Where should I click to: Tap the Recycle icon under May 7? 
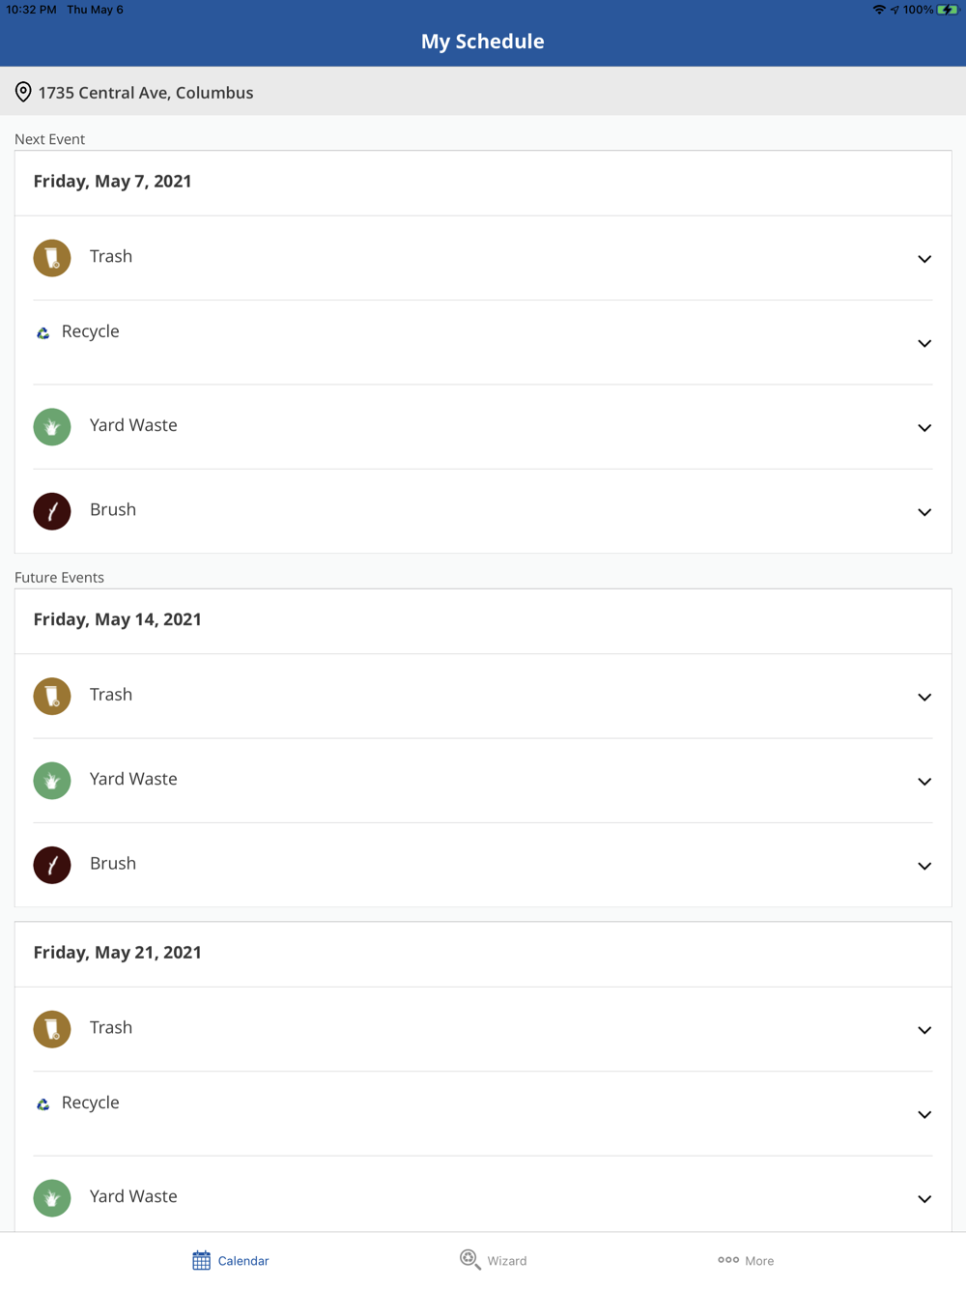pos(43,333)
